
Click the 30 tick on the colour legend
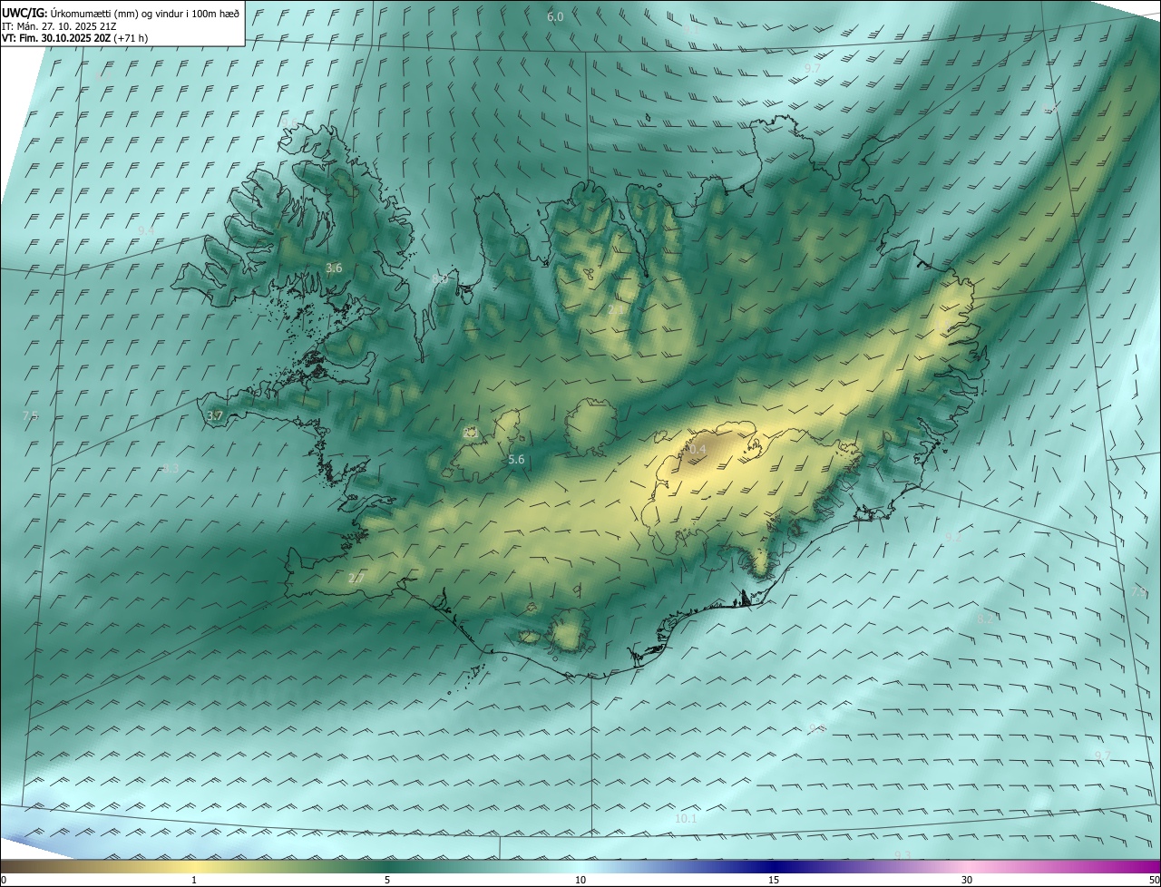967,880
